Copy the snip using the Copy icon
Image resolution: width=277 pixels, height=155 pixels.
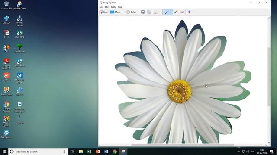[x=149, y=12]
